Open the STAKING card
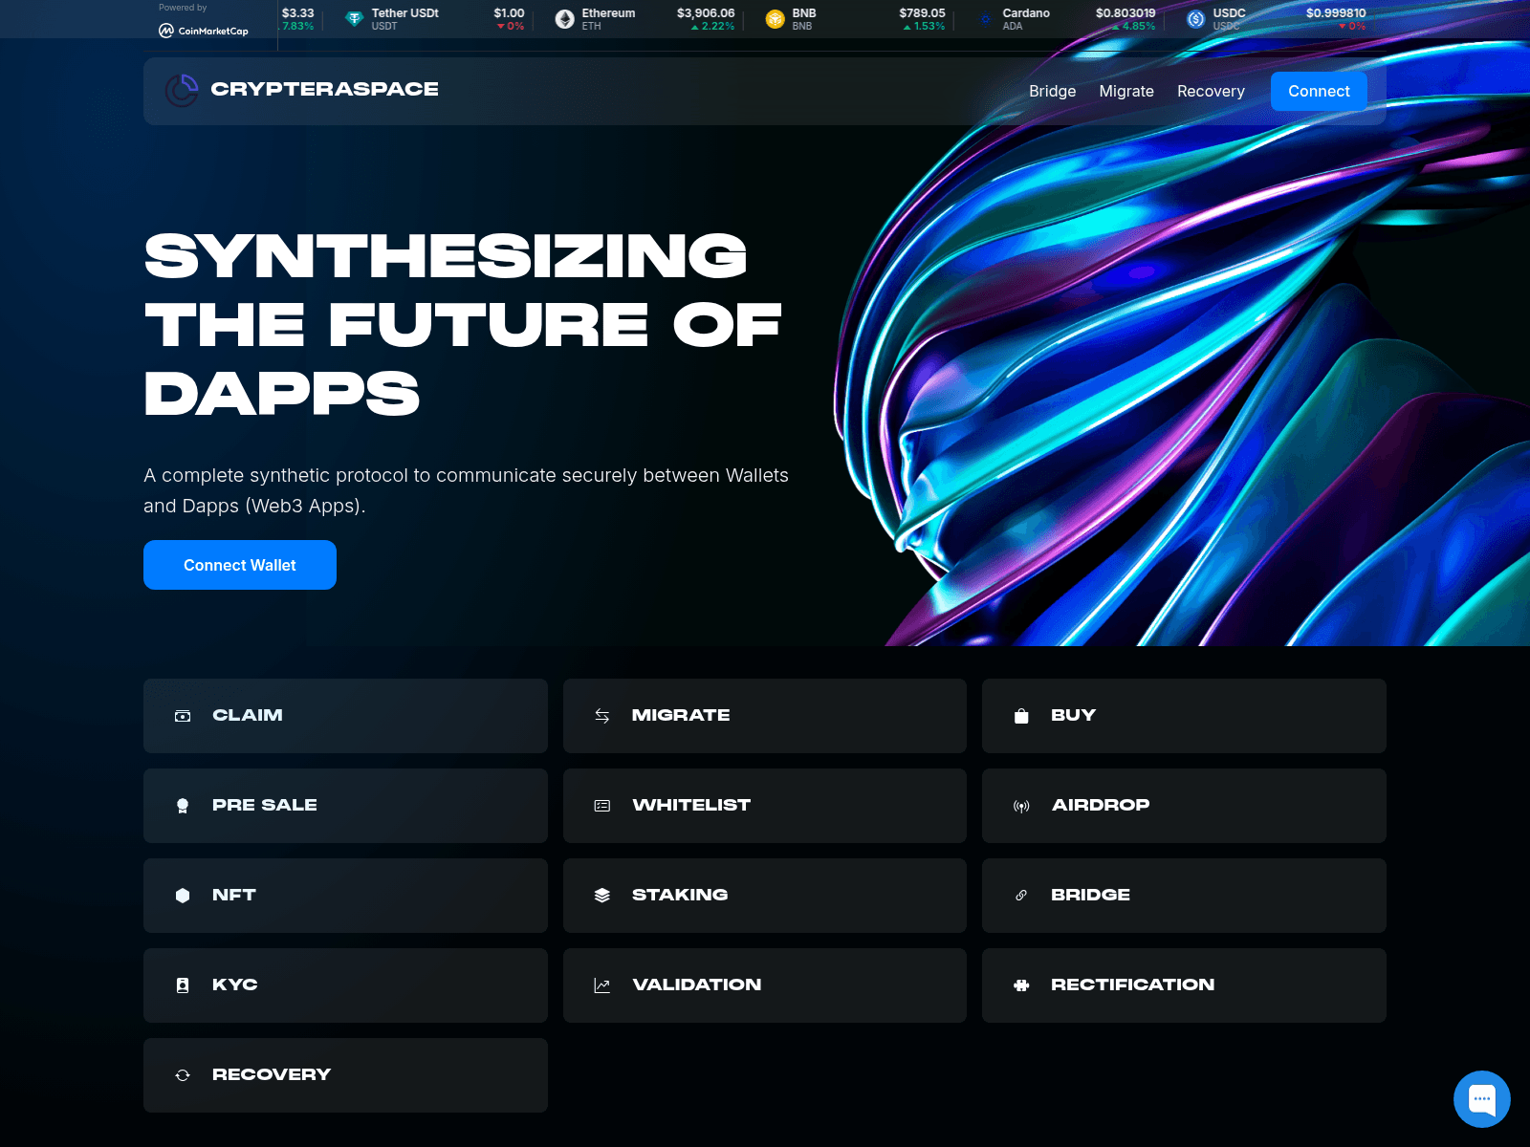 coord(765,896)
